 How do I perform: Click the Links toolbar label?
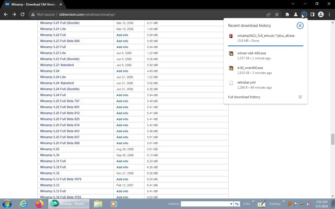247,204
